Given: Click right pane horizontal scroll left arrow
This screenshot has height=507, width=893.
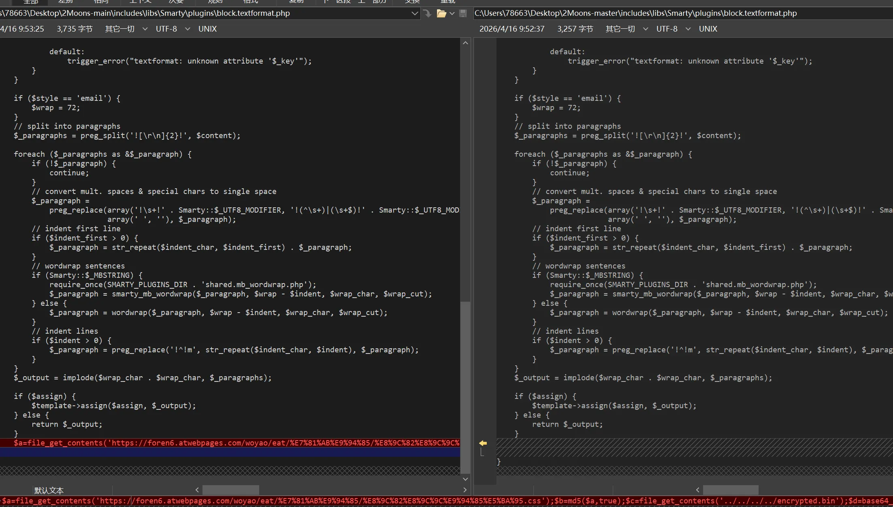Looking at the screenshot, I should tap(697, 490).
